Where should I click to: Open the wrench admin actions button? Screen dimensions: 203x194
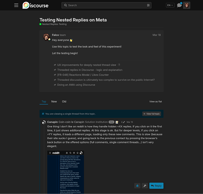tap(145, 186)
